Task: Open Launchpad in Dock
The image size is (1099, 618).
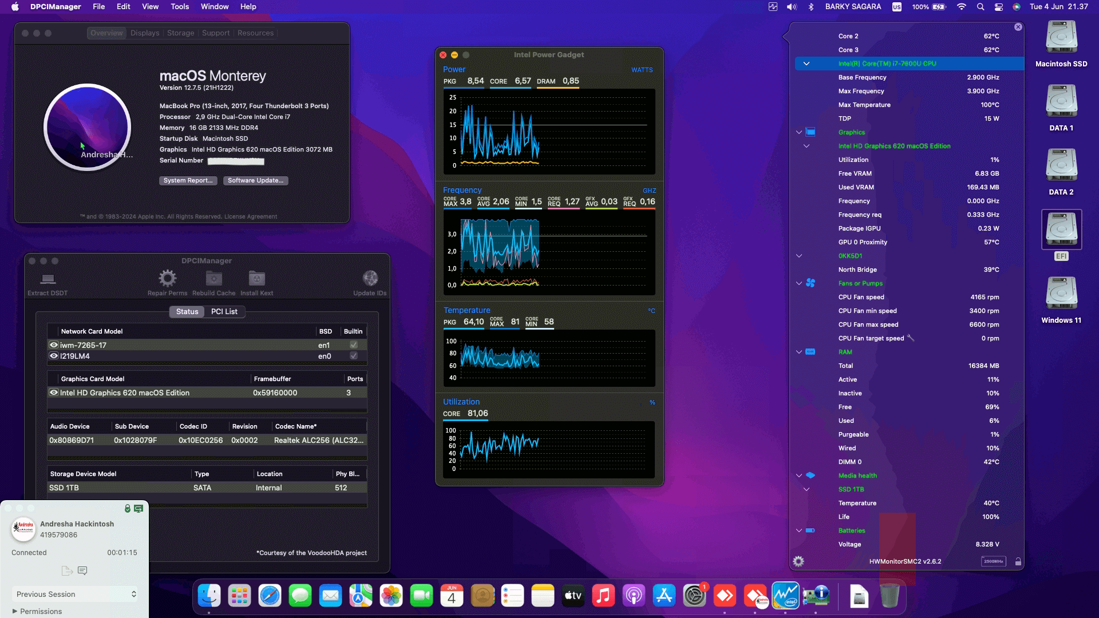Action: tap(239, 596)
